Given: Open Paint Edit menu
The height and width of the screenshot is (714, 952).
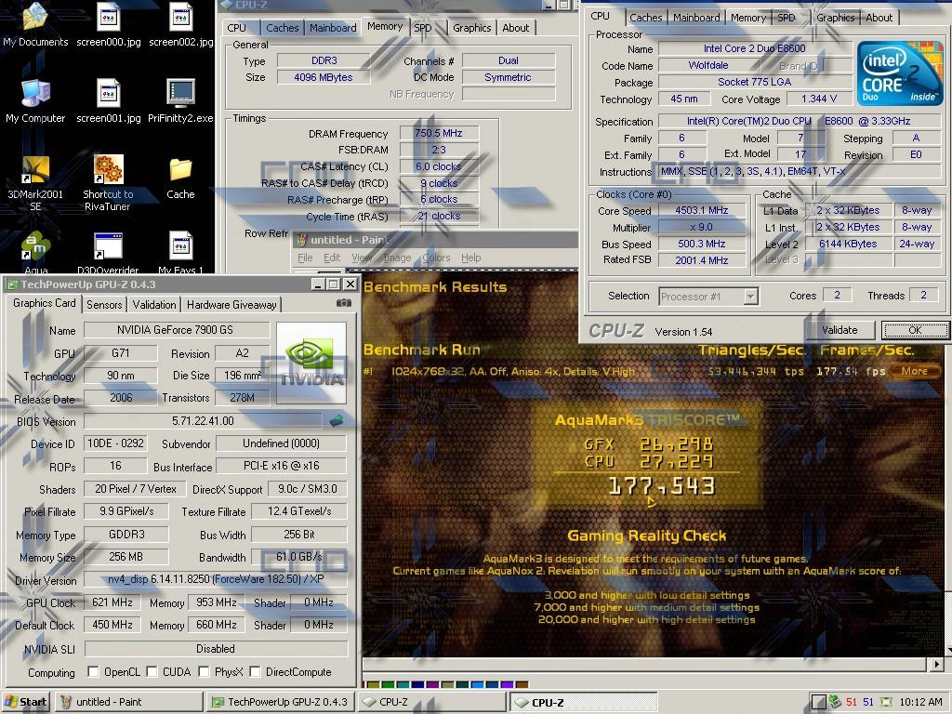Looking at the screenshot, I should [x=332, y=258].
